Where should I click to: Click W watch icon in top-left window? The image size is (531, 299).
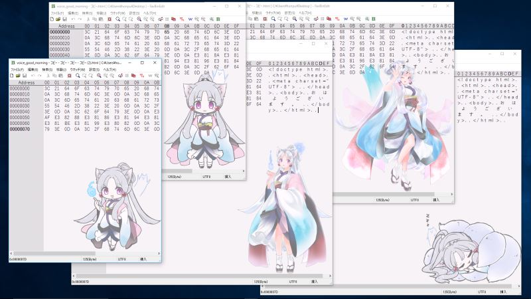[x=190, y=19]
